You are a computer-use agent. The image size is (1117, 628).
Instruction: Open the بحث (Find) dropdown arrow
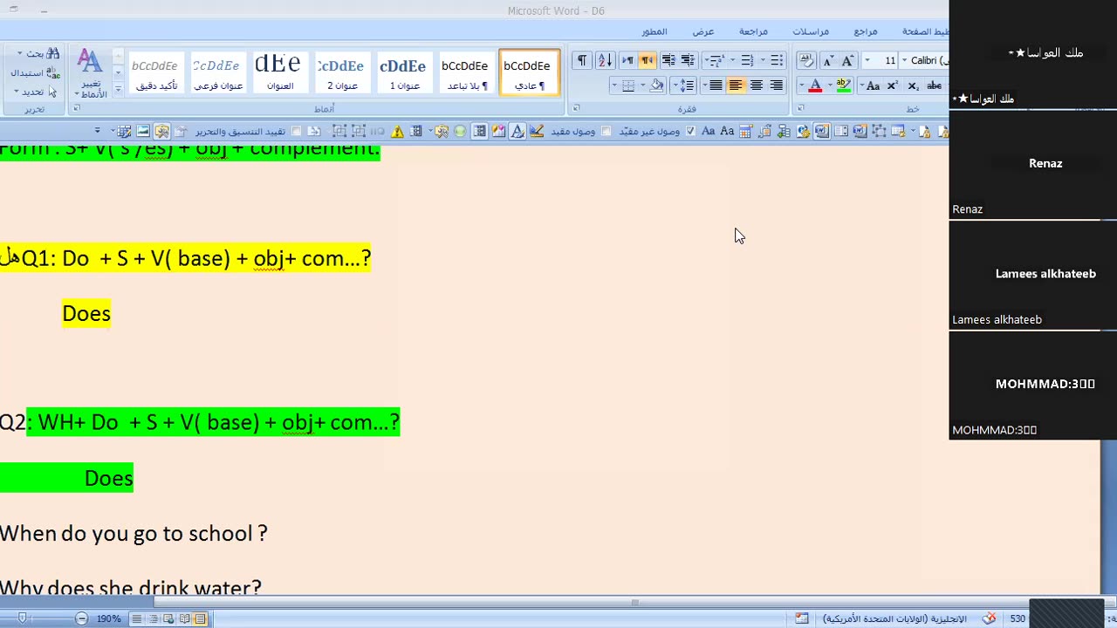18,53
